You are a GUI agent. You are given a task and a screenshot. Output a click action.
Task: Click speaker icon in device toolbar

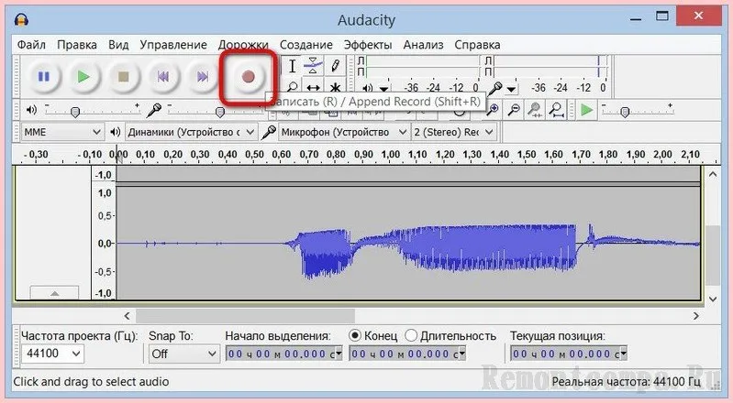[115, 132]
